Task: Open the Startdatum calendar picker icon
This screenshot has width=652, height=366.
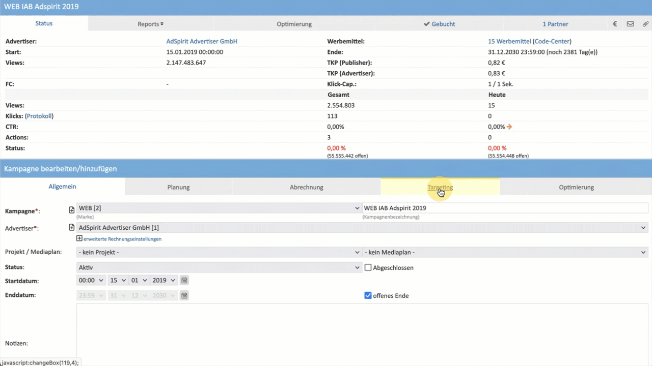Action: click(184, 280)
